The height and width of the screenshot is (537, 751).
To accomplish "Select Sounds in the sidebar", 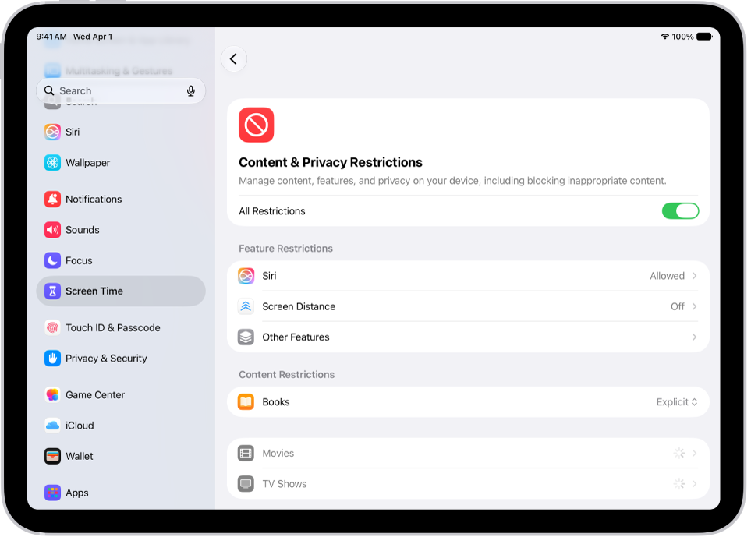I will tap(121, 230).
